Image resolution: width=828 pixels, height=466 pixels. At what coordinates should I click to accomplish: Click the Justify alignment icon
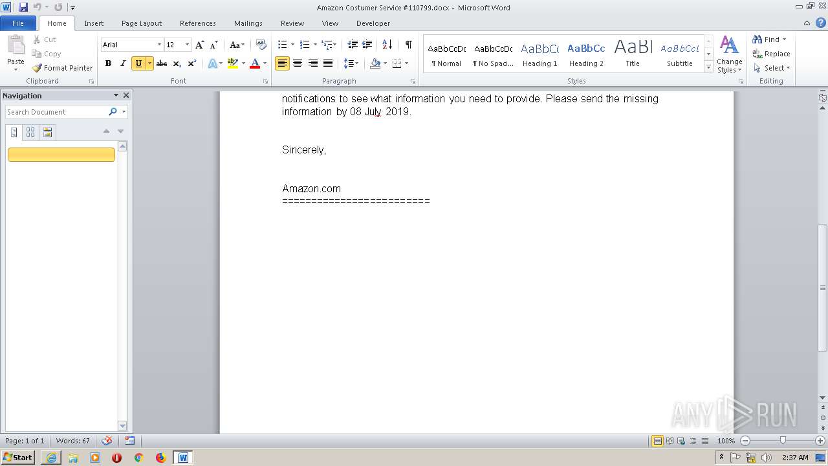tap(328, 63)
